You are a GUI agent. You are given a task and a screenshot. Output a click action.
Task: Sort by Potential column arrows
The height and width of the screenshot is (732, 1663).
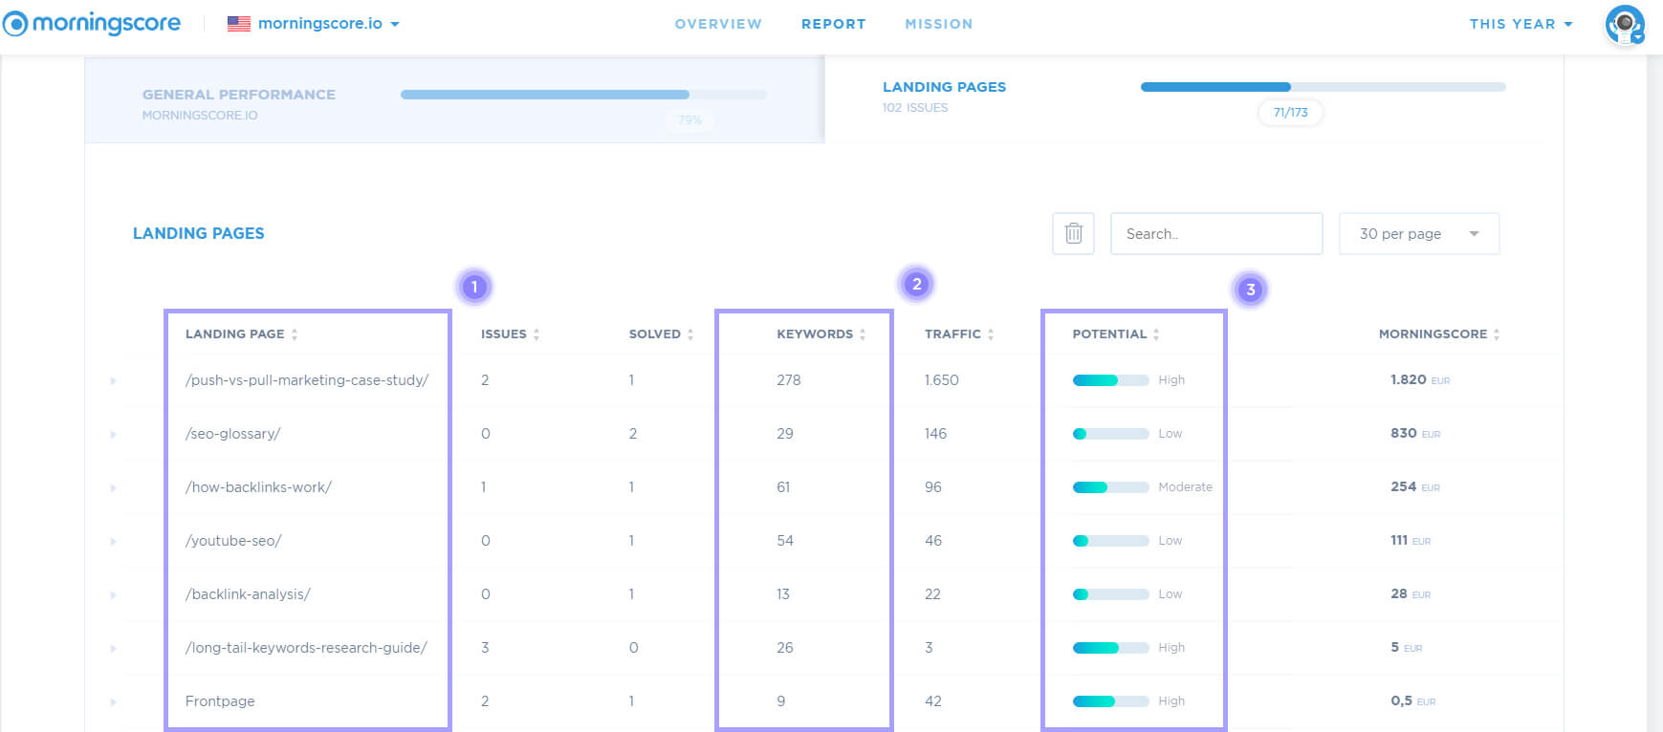(x=1156, y=334)
